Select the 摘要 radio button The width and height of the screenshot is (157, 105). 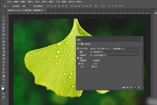pos(78,52)
